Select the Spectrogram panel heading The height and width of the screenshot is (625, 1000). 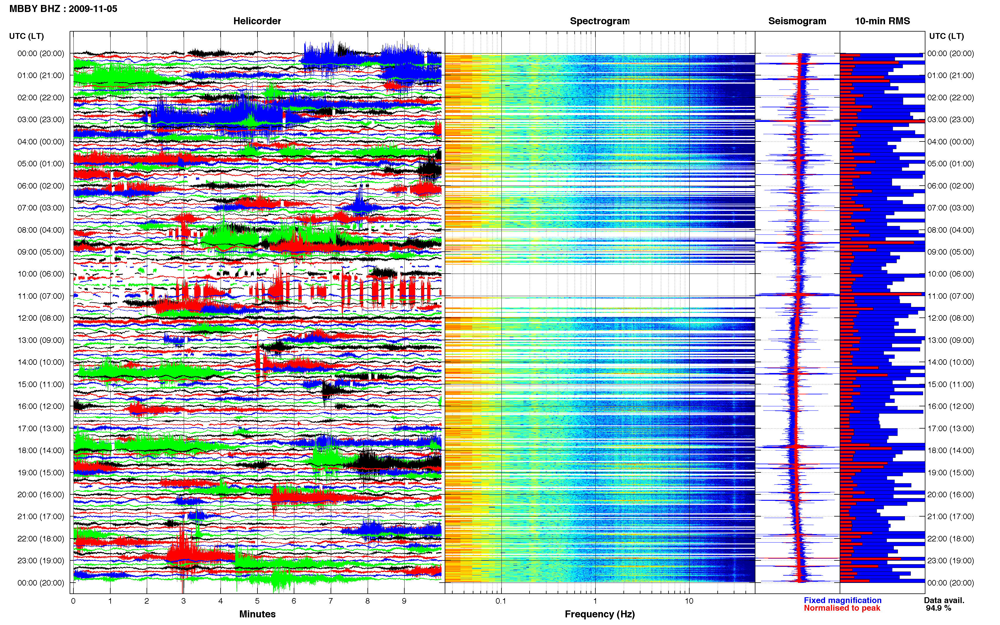click(x=600, y=21)
